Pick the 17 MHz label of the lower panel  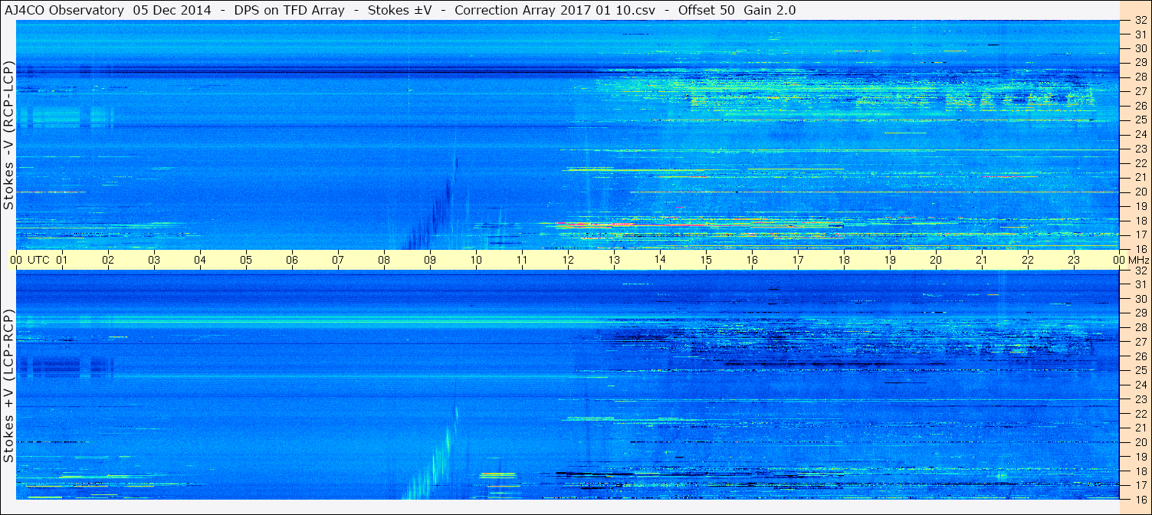(1140, 485)
